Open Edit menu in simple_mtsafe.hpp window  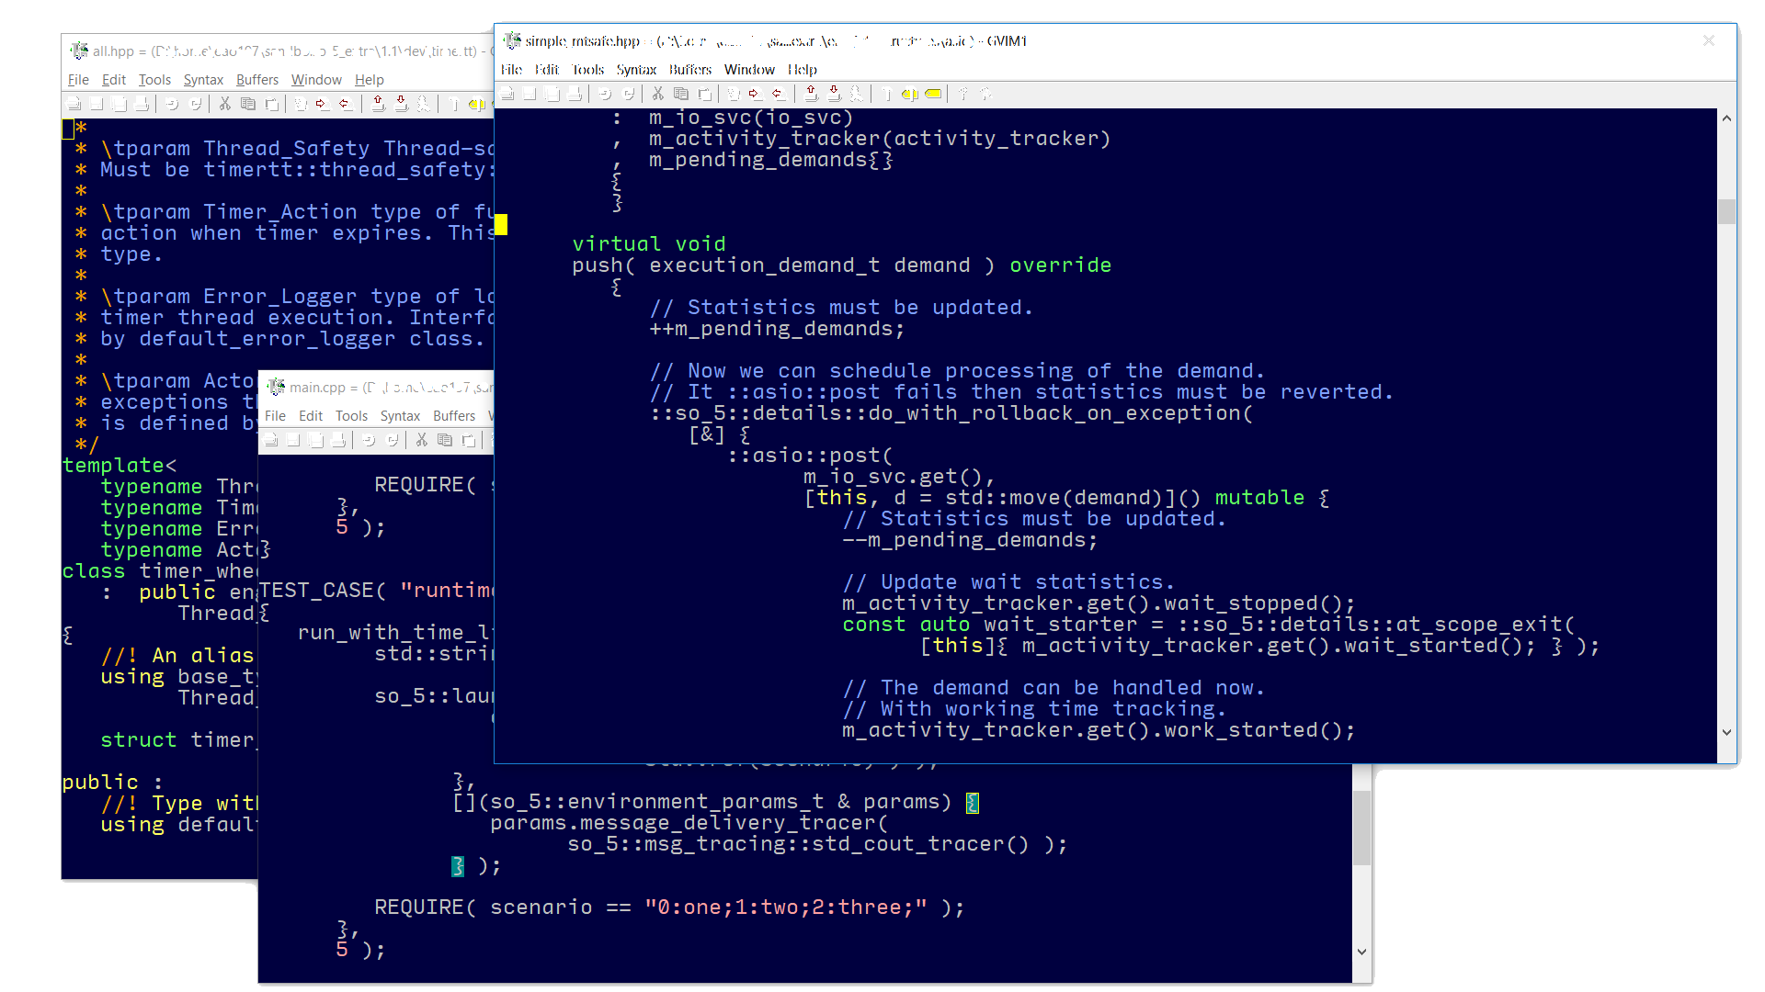tap(547, 70)
